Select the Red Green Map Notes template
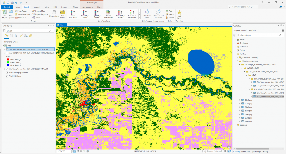The width and height of the screenshot is (286, 154). pos(132,15)
